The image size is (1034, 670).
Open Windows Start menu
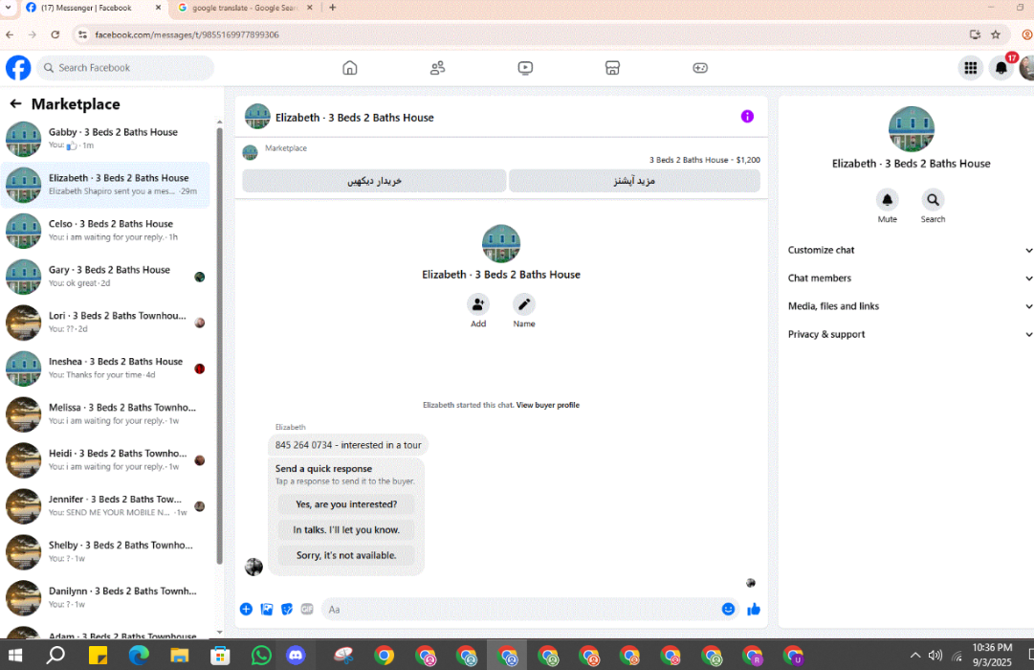coord(14,656)
